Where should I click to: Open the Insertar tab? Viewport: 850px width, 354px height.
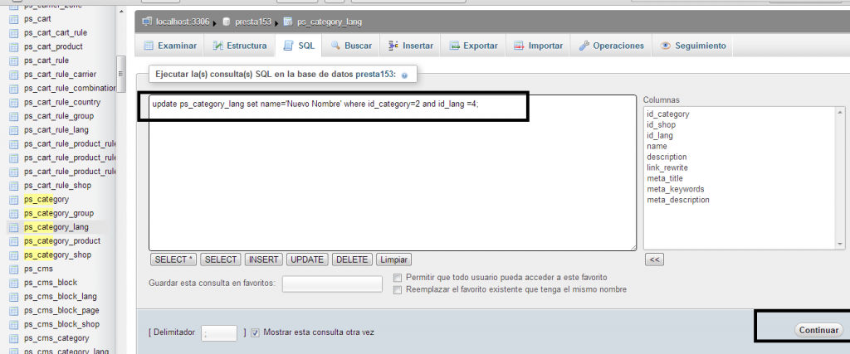(410, 46)
